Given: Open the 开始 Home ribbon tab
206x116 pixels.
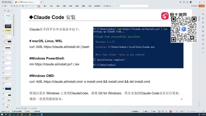Looking at the screenshot, I should (39, 6).
